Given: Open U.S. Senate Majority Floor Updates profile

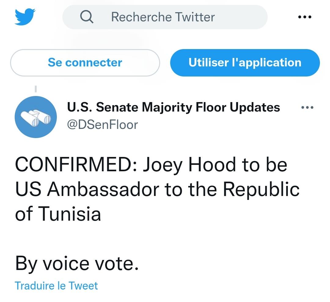Looking at the screenshot, I should pyautogui.click(x=174, y=108).
